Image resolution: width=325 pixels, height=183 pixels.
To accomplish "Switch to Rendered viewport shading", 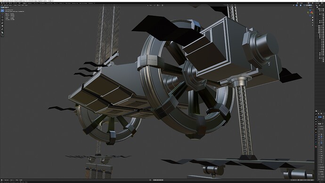I will click(311, 5).
